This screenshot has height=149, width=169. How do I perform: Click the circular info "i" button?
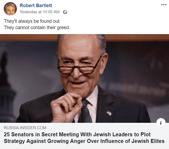coord(161,123)
